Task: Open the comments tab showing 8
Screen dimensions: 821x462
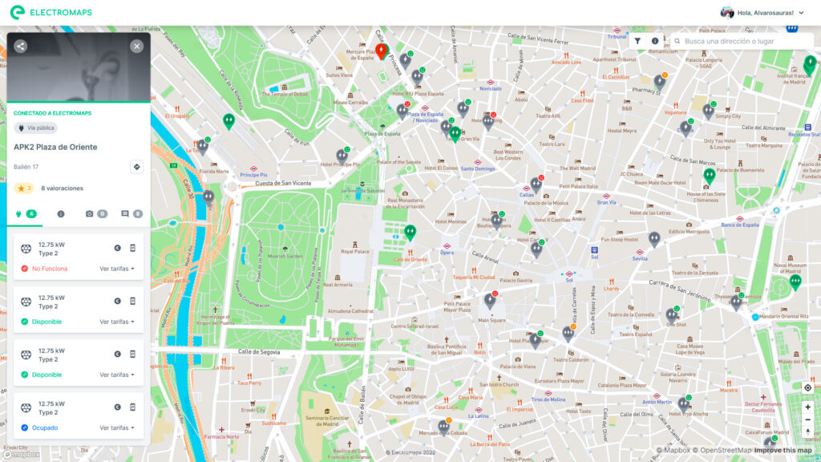Action: [131, 213]
